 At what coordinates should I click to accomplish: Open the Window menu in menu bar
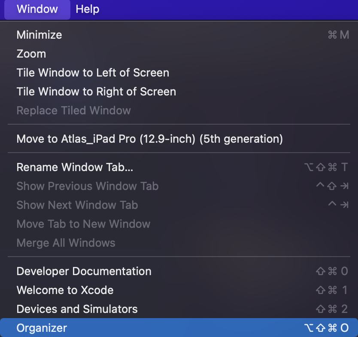click(x=37, y=9)
